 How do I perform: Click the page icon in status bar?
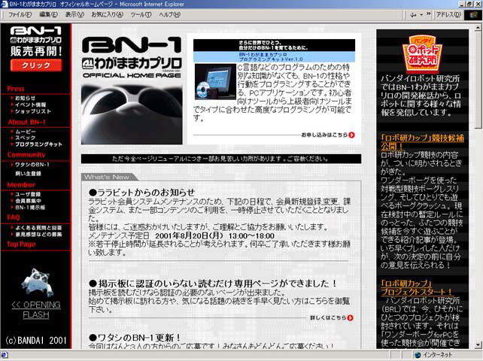tap(5, 355)
